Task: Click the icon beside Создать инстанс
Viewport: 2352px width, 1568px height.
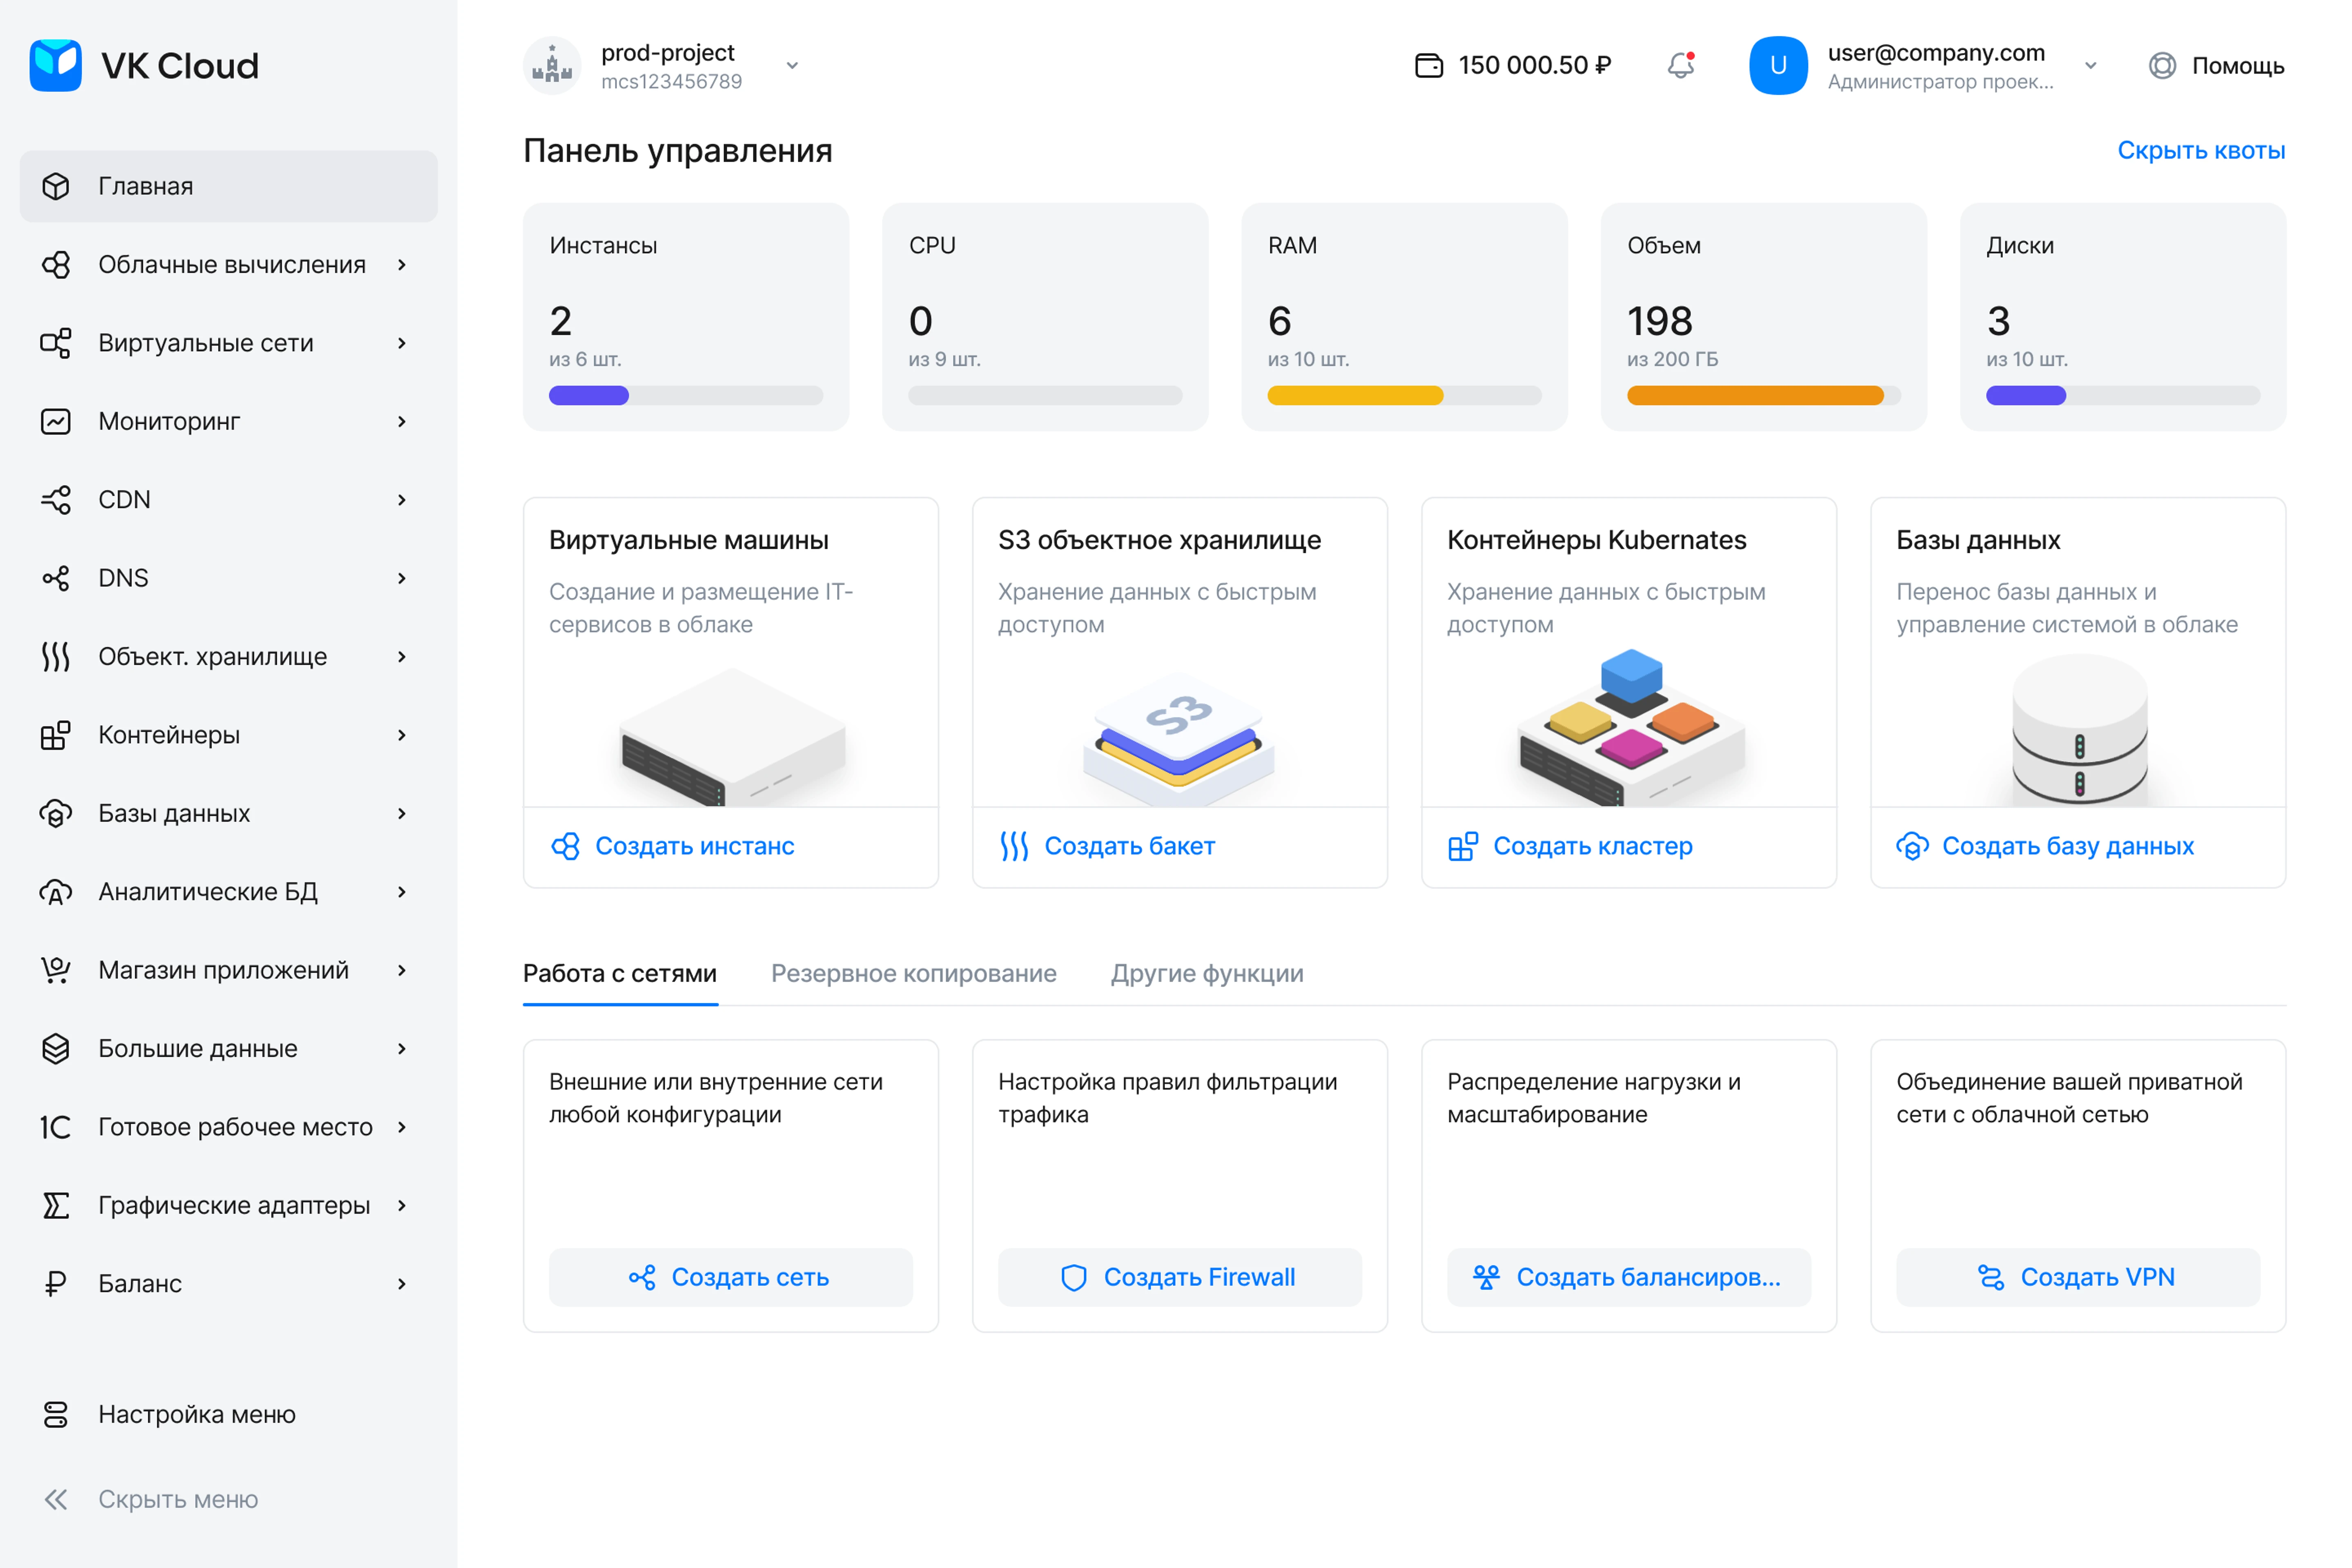Action: [565, 846]
